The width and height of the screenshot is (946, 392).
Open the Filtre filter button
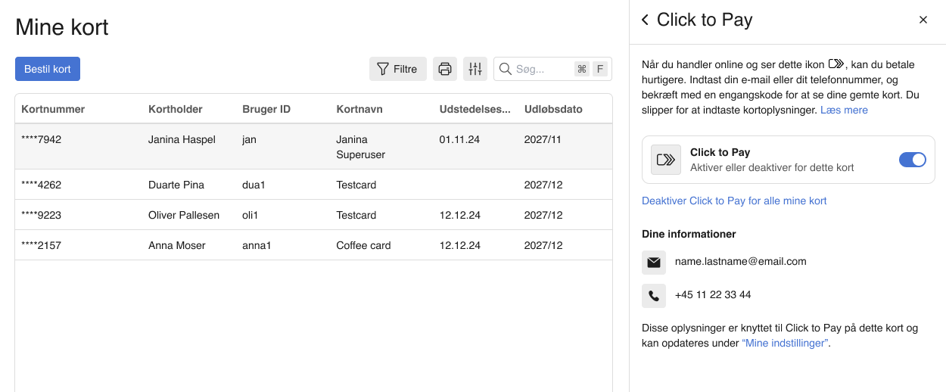pyautogui.click(x=397, y=69)
